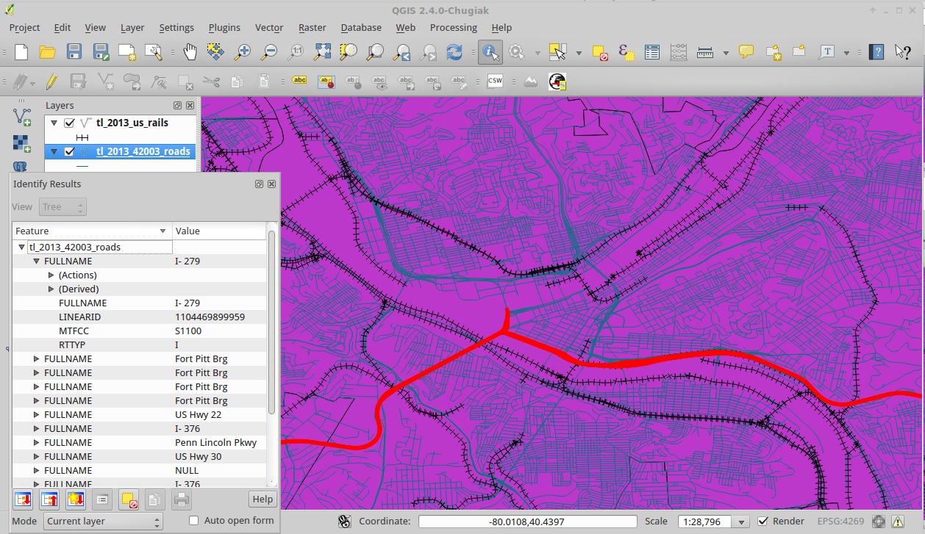This screenshot has width=925, height=534.
Task: Click the Measure Line ruler tool
Action: [704, 52]
